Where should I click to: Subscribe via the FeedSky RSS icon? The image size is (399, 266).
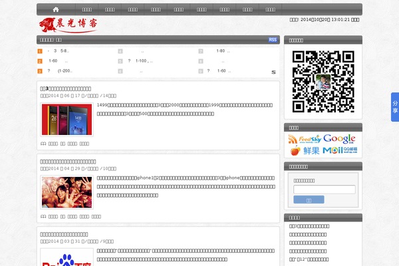point(305,139)
